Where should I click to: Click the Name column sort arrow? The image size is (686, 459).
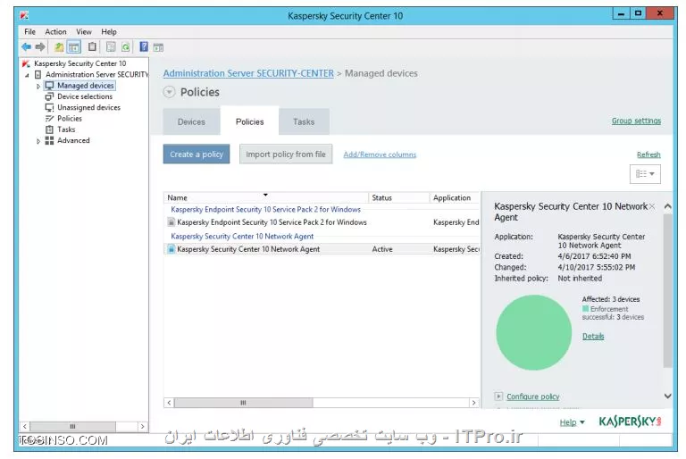(265, 195)
